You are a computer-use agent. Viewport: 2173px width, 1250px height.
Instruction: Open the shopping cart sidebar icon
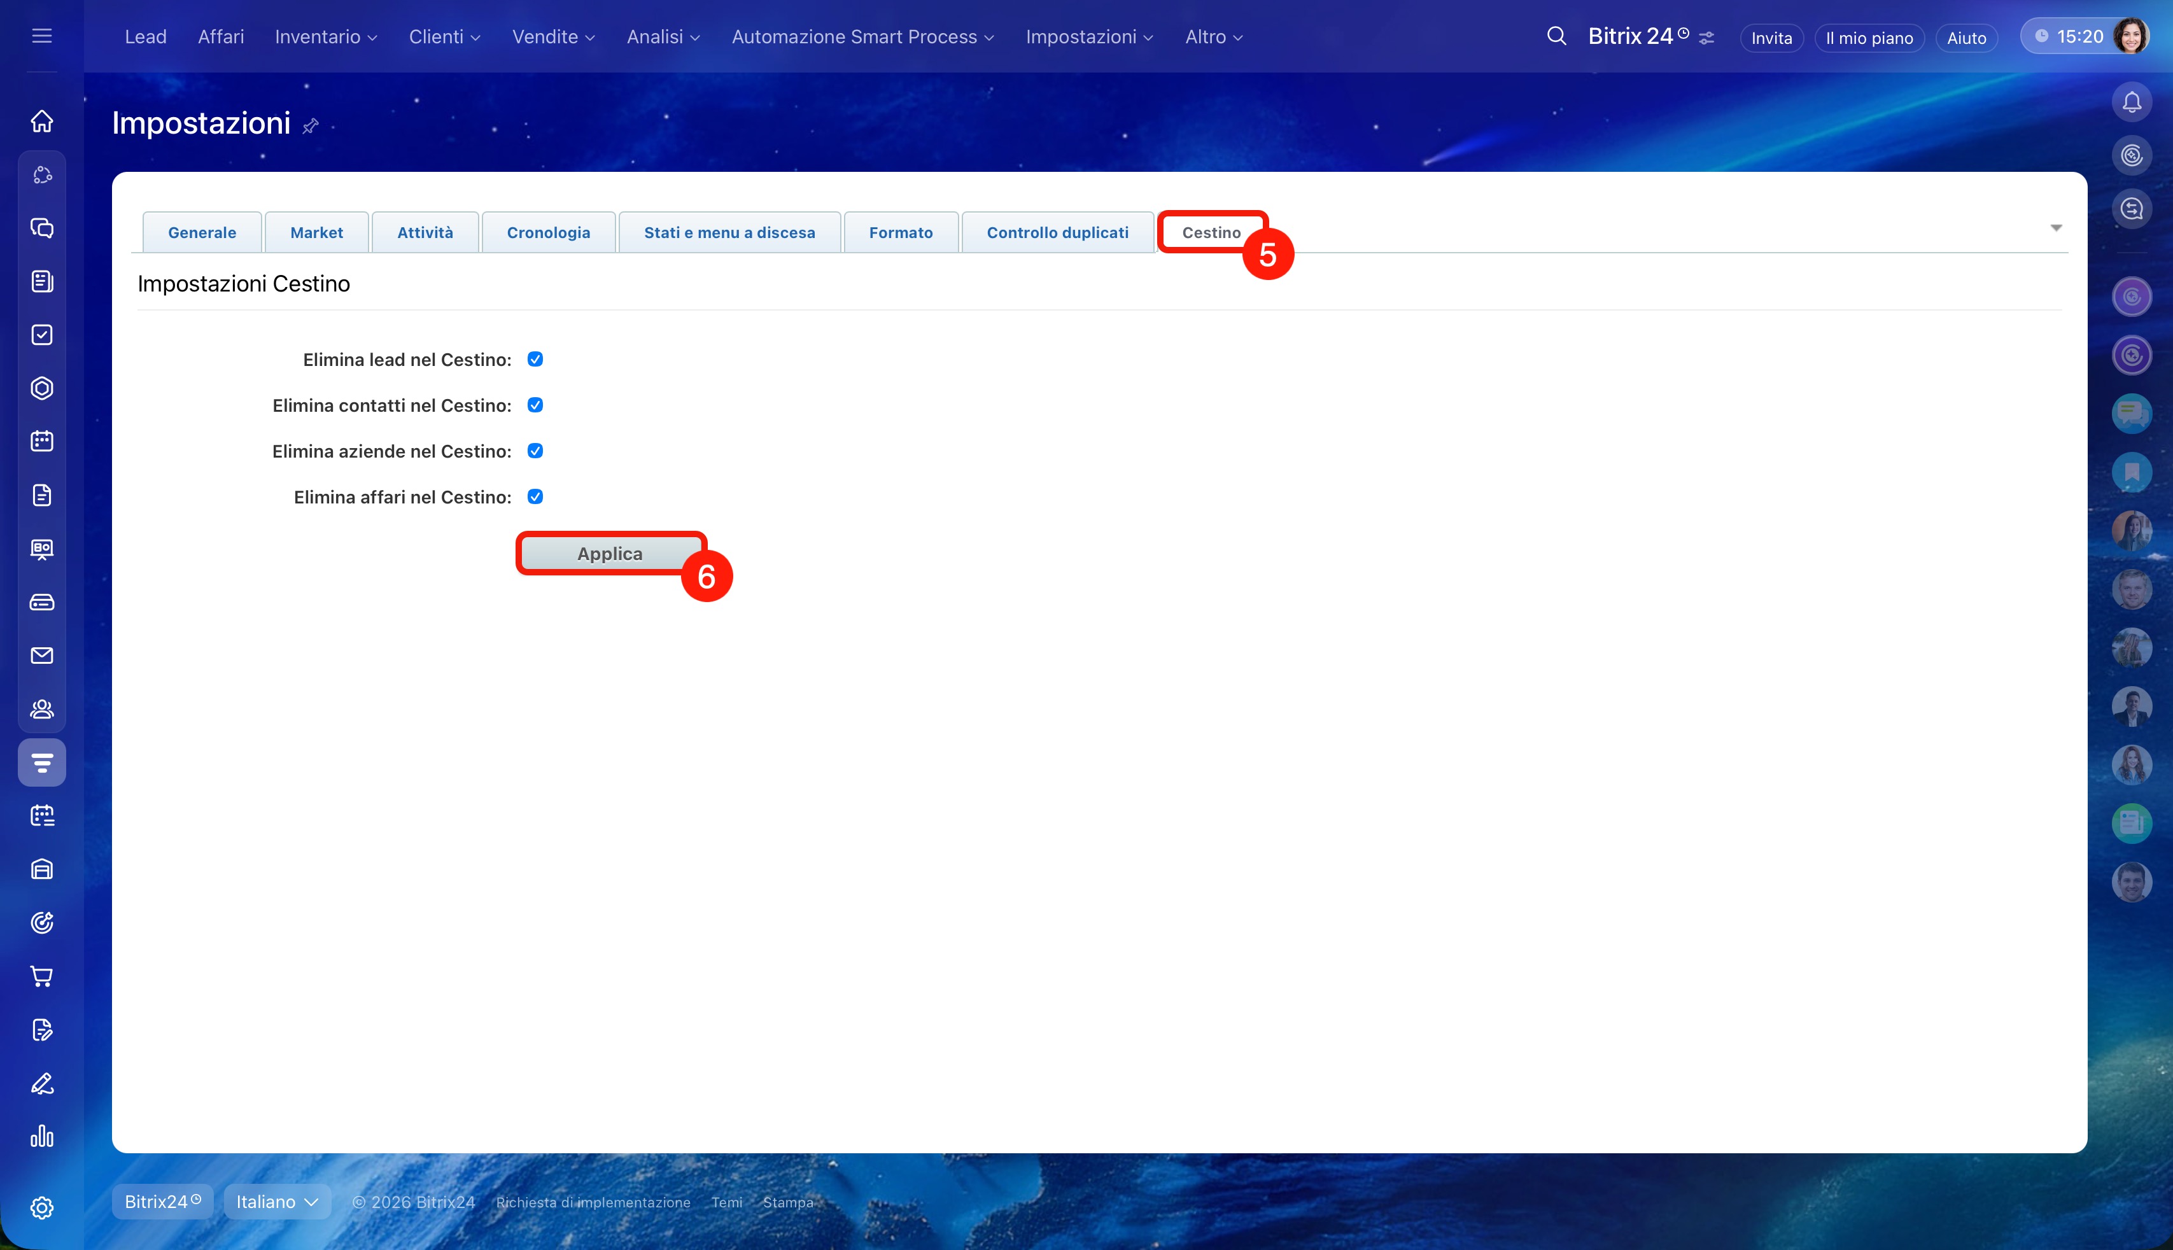[x=41, y=976]
